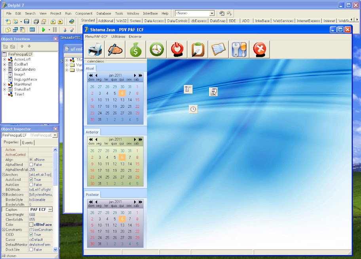Click the Delphi New Items toolbar icon
361x259 pixels.
tap(8, 22)
